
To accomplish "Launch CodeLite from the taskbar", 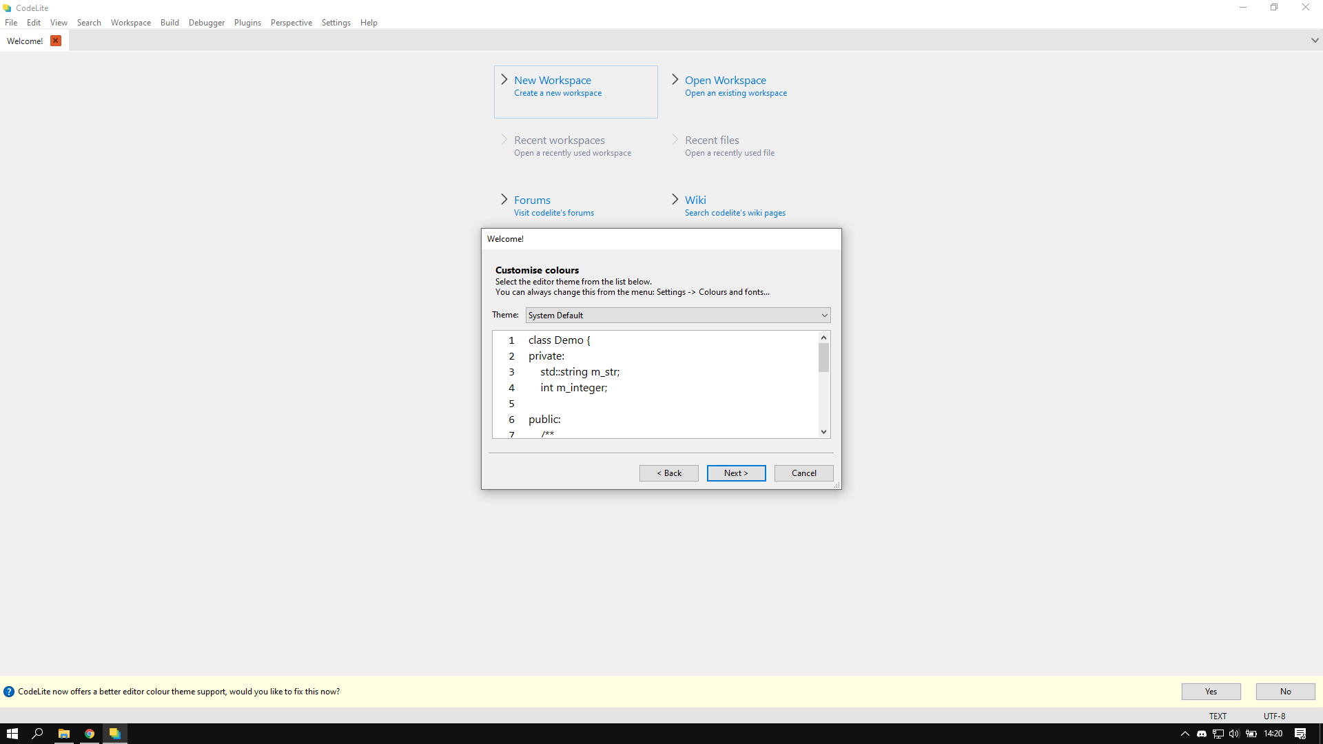I will [115, 734].
